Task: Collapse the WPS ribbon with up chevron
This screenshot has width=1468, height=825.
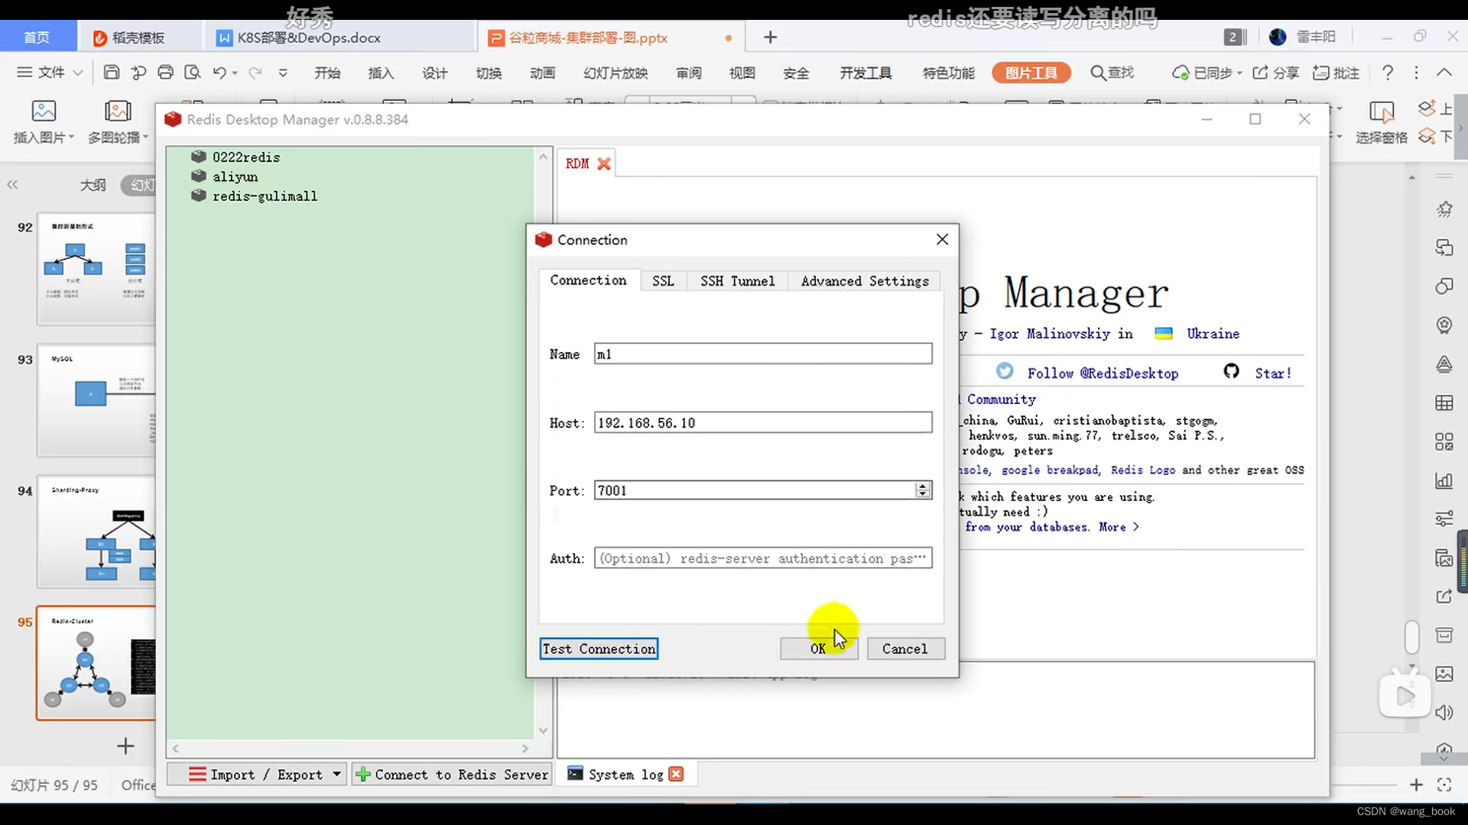Action: (x=1444, y=73)
